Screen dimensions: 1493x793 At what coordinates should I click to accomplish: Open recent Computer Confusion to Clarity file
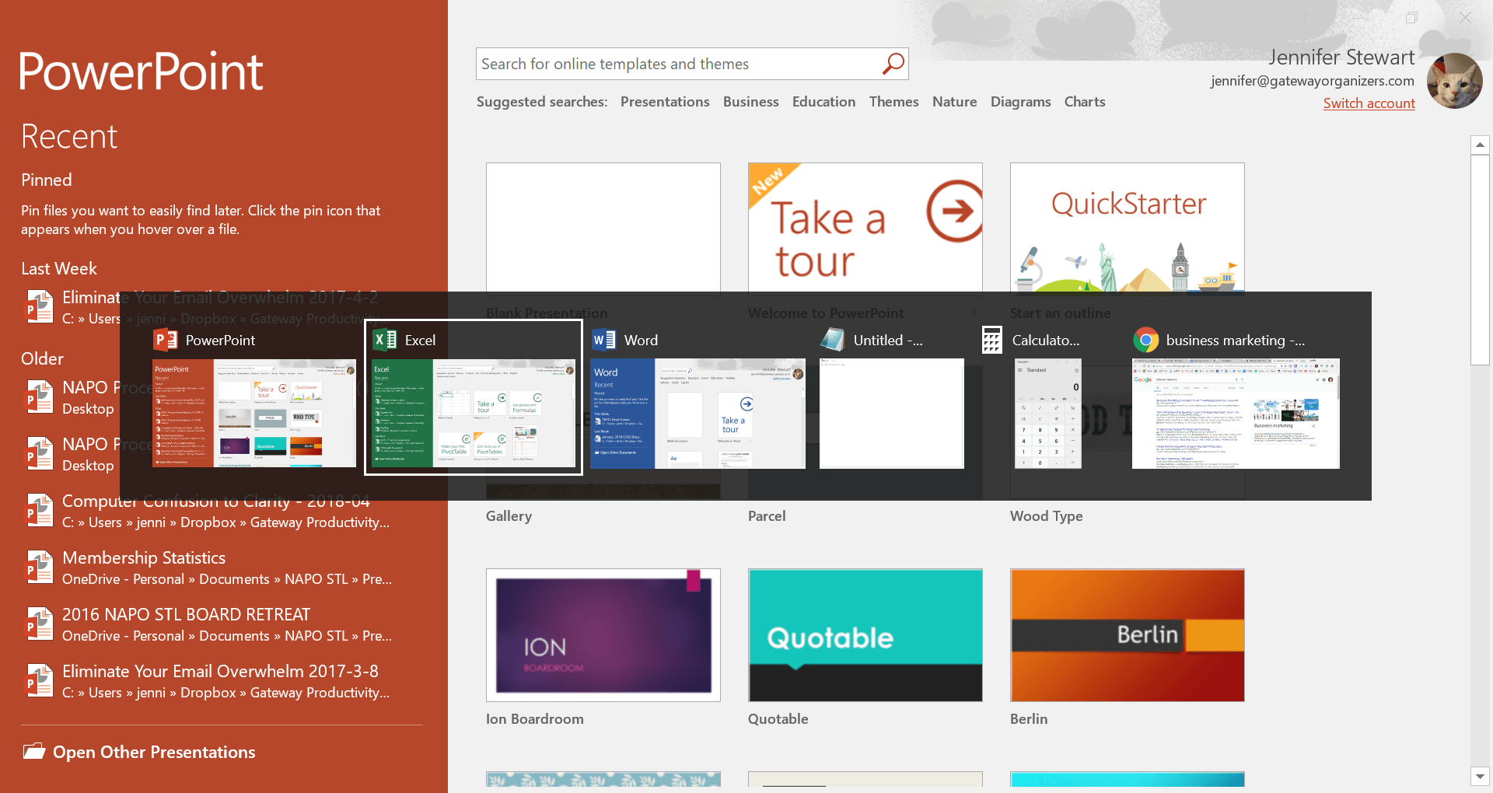(x=222, y=511)
